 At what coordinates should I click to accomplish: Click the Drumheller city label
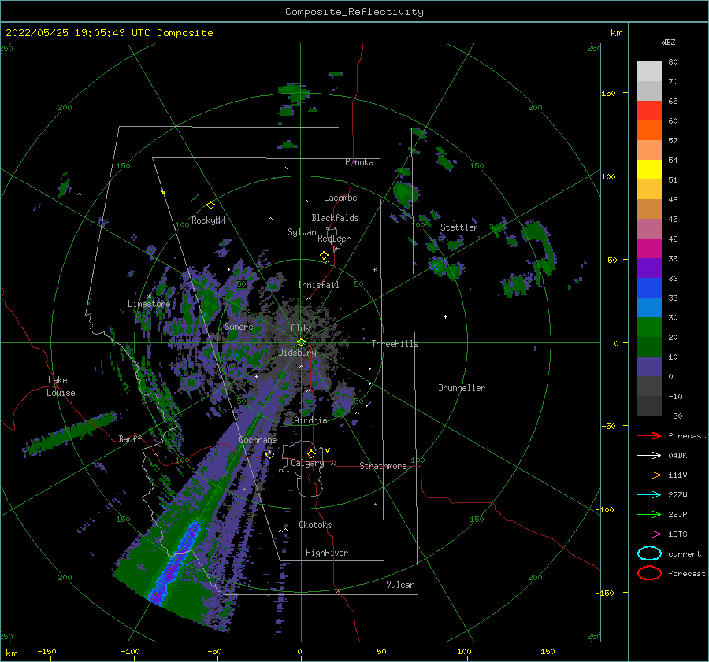[462, 388]
